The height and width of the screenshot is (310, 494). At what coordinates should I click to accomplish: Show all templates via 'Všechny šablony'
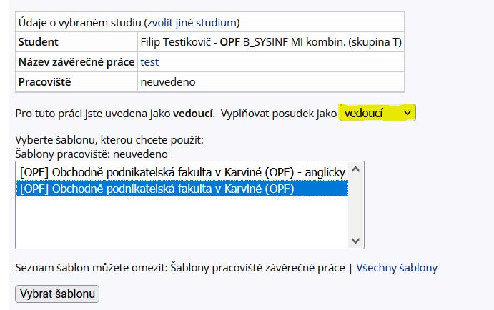tap(397, 268)
